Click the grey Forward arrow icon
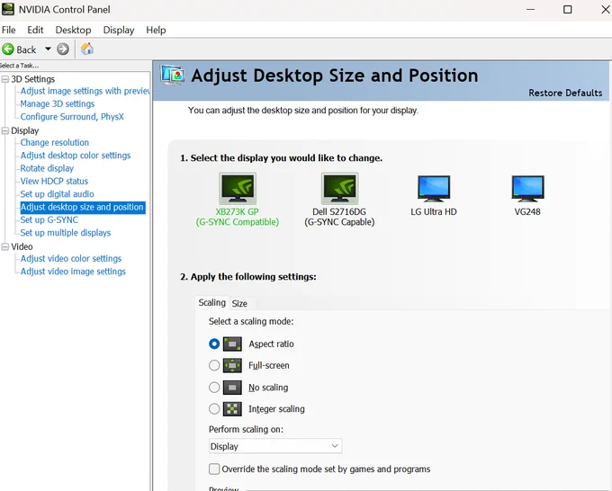612x491 pixels. (63, 49)
